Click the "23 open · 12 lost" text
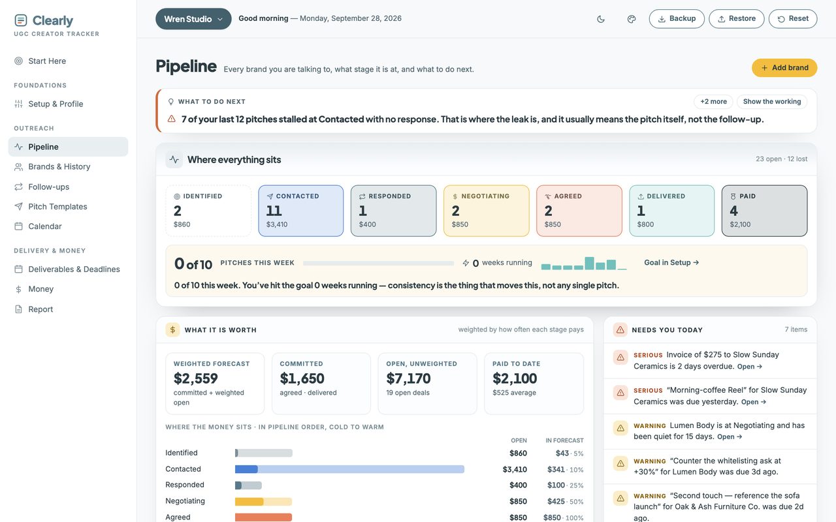Screen dimensions: 836x522 [781, 159]
